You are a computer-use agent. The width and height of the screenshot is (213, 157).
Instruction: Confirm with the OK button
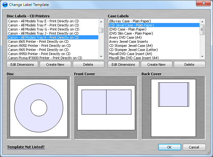point(170,147)
